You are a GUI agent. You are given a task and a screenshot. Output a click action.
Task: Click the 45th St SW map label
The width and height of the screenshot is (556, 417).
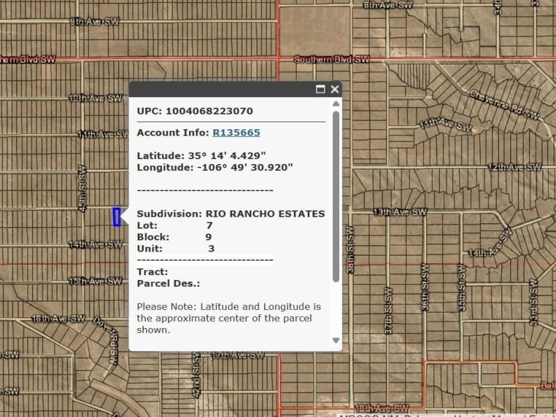click(82, 188)
